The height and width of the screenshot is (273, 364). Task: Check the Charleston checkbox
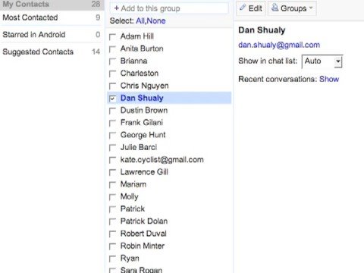112,74
